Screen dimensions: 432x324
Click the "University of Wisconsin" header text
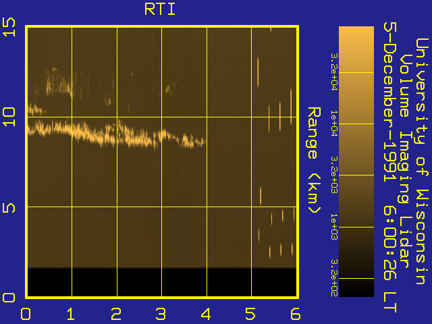(x=422, y=161)
